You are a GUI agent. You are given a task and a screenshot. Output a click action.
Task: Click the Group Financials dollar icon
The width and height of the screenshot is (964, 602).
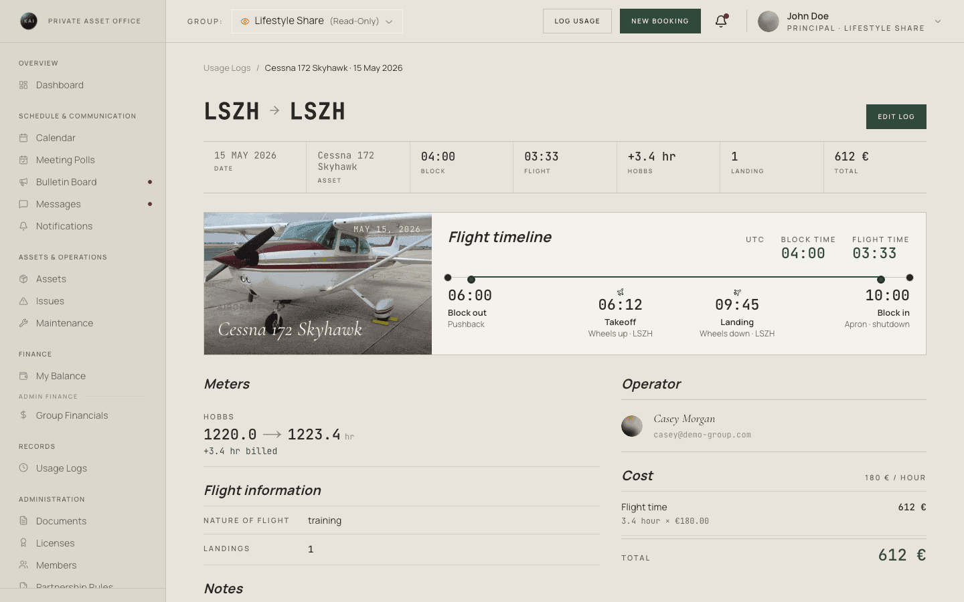[23, 415]
